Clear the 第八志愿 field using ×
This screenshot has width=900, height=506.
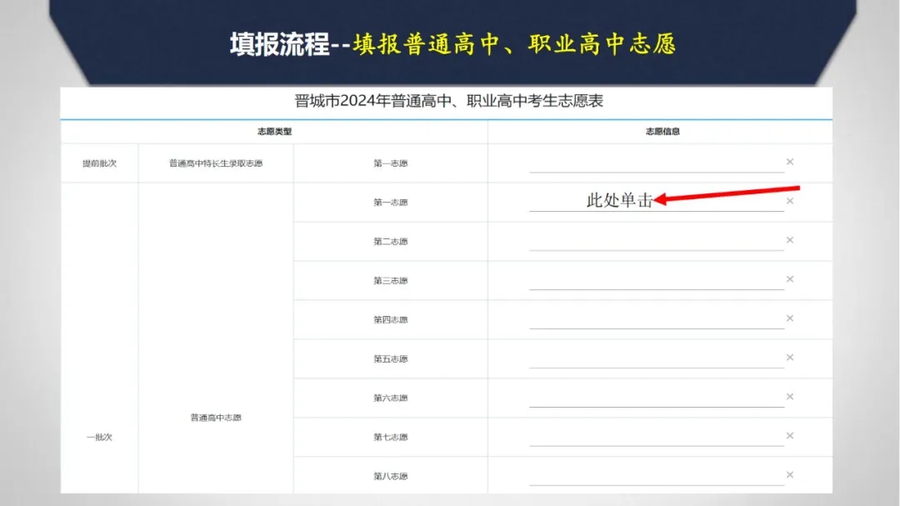click(789, 475)
